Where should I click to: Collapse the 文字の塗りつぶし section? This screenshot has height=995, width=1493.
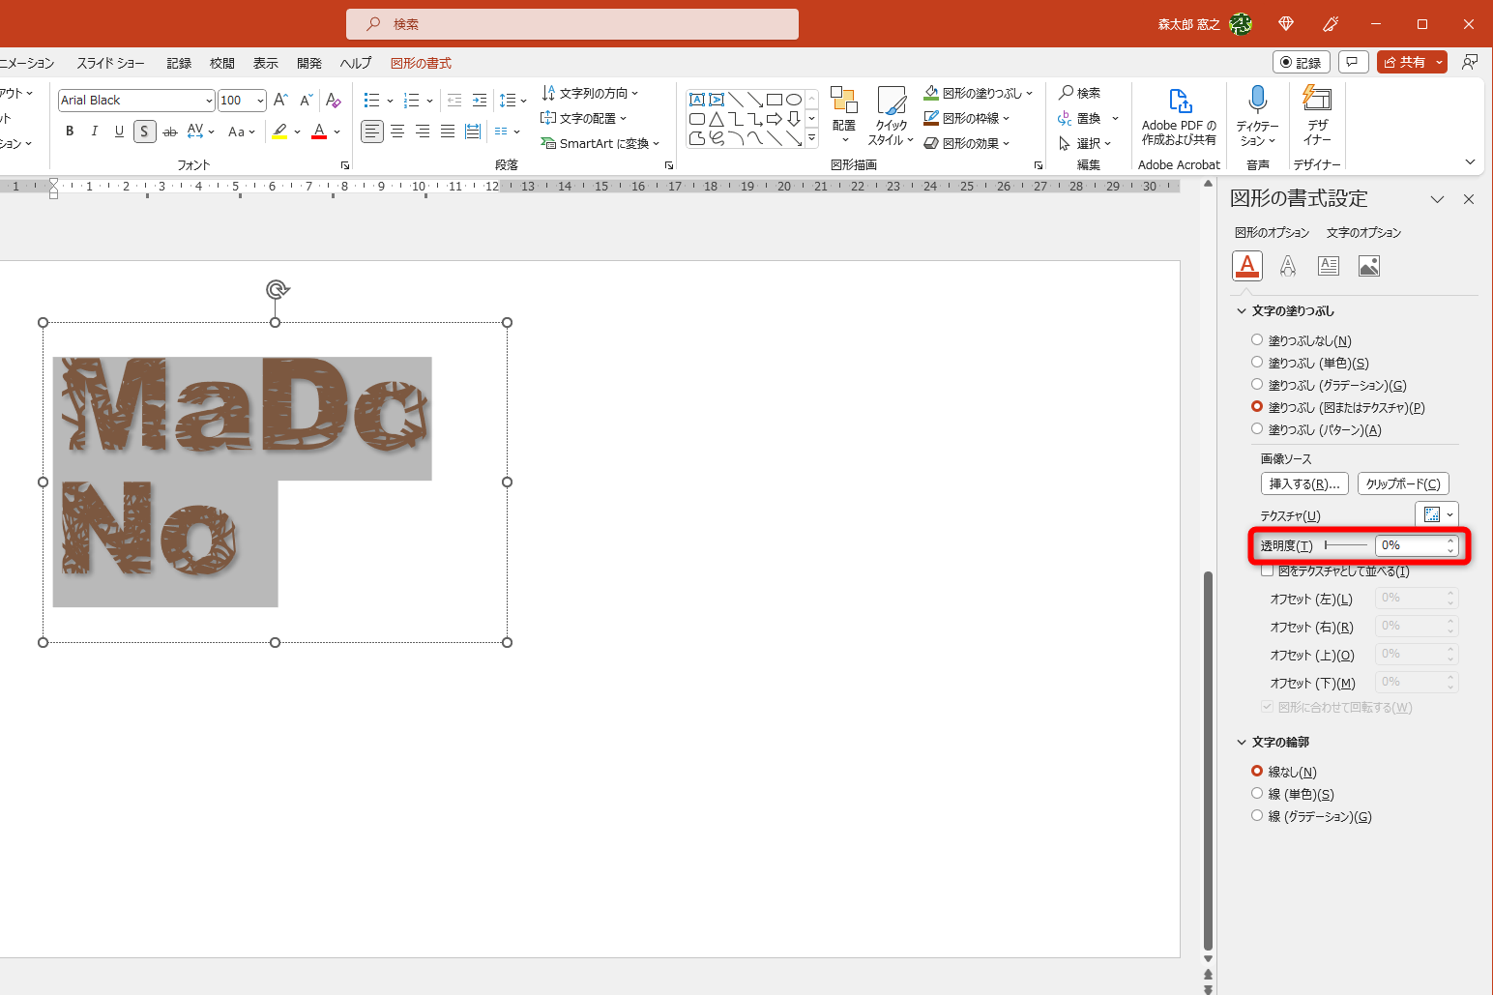click(1242, 310)
